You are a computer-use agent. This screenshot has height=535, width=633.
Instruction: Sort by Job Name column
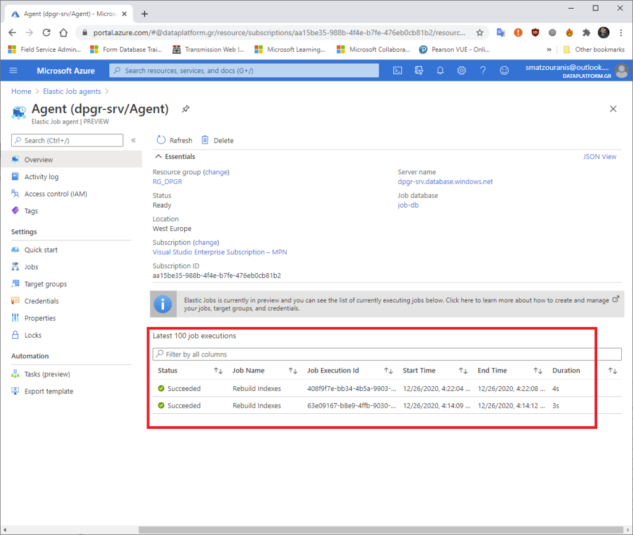pos(293,371)
